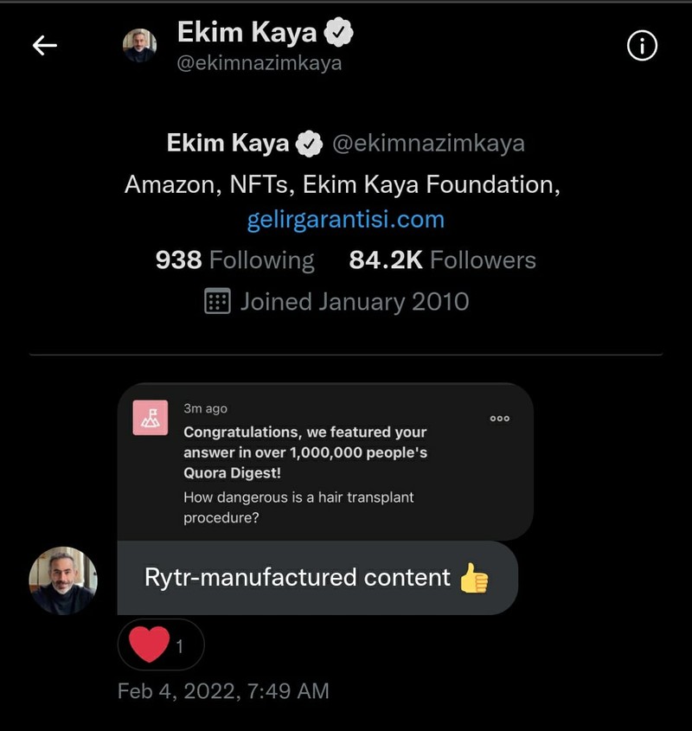This screenshot has height=731, width=692.
Task: Click the pink Quora notification icon
Action: [x=150, y=418]
